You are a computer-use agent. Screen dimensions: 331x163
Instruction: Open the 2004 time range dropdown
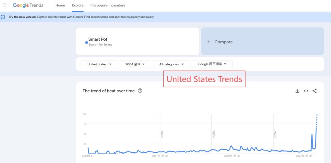(x=135, y=64)
